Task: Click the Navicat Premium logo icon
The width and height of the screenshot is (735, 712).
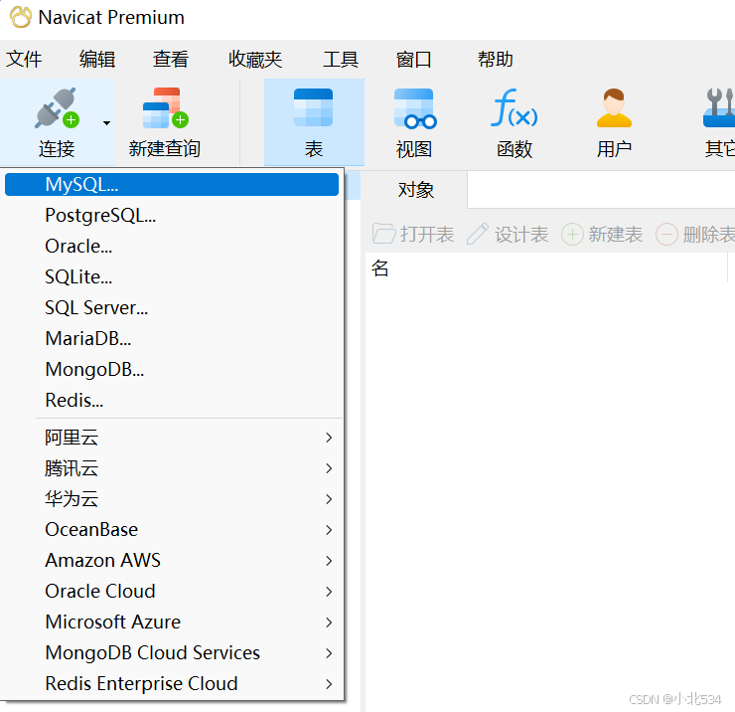Action: coord(21,17)
